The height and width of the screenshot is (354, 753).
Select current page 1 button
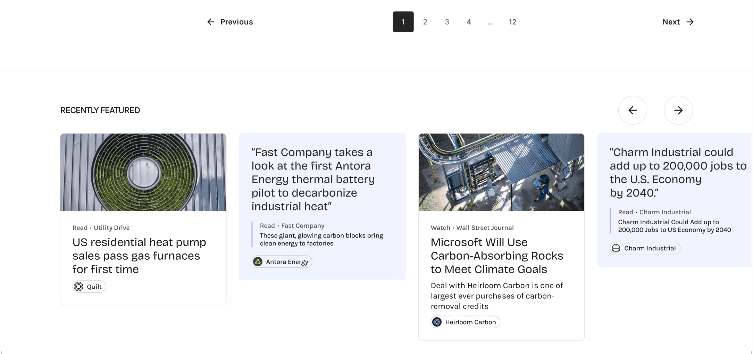(403, 22)
